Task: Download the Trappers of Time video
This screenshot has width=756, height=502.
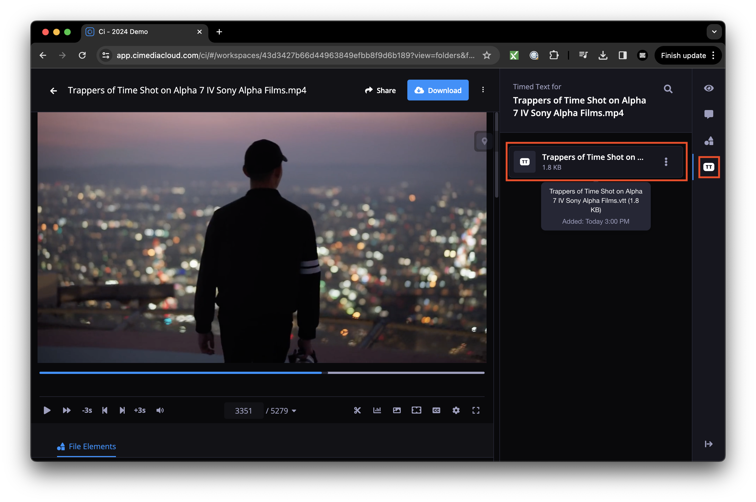Action: click(x=438, y=90)
